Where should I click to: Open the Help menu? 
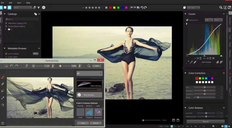[x=28, y=3]
